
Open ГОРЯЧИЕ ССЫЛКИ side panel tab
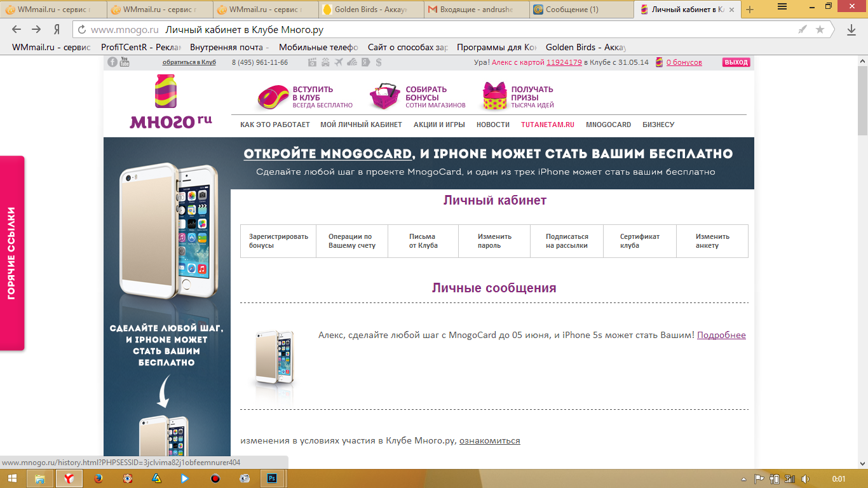pyautogui.click(x=11, y=253)
